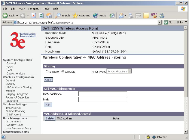Click the page icon in the address bar
This screenshot has width=189, height=140.
pos(15,23)
